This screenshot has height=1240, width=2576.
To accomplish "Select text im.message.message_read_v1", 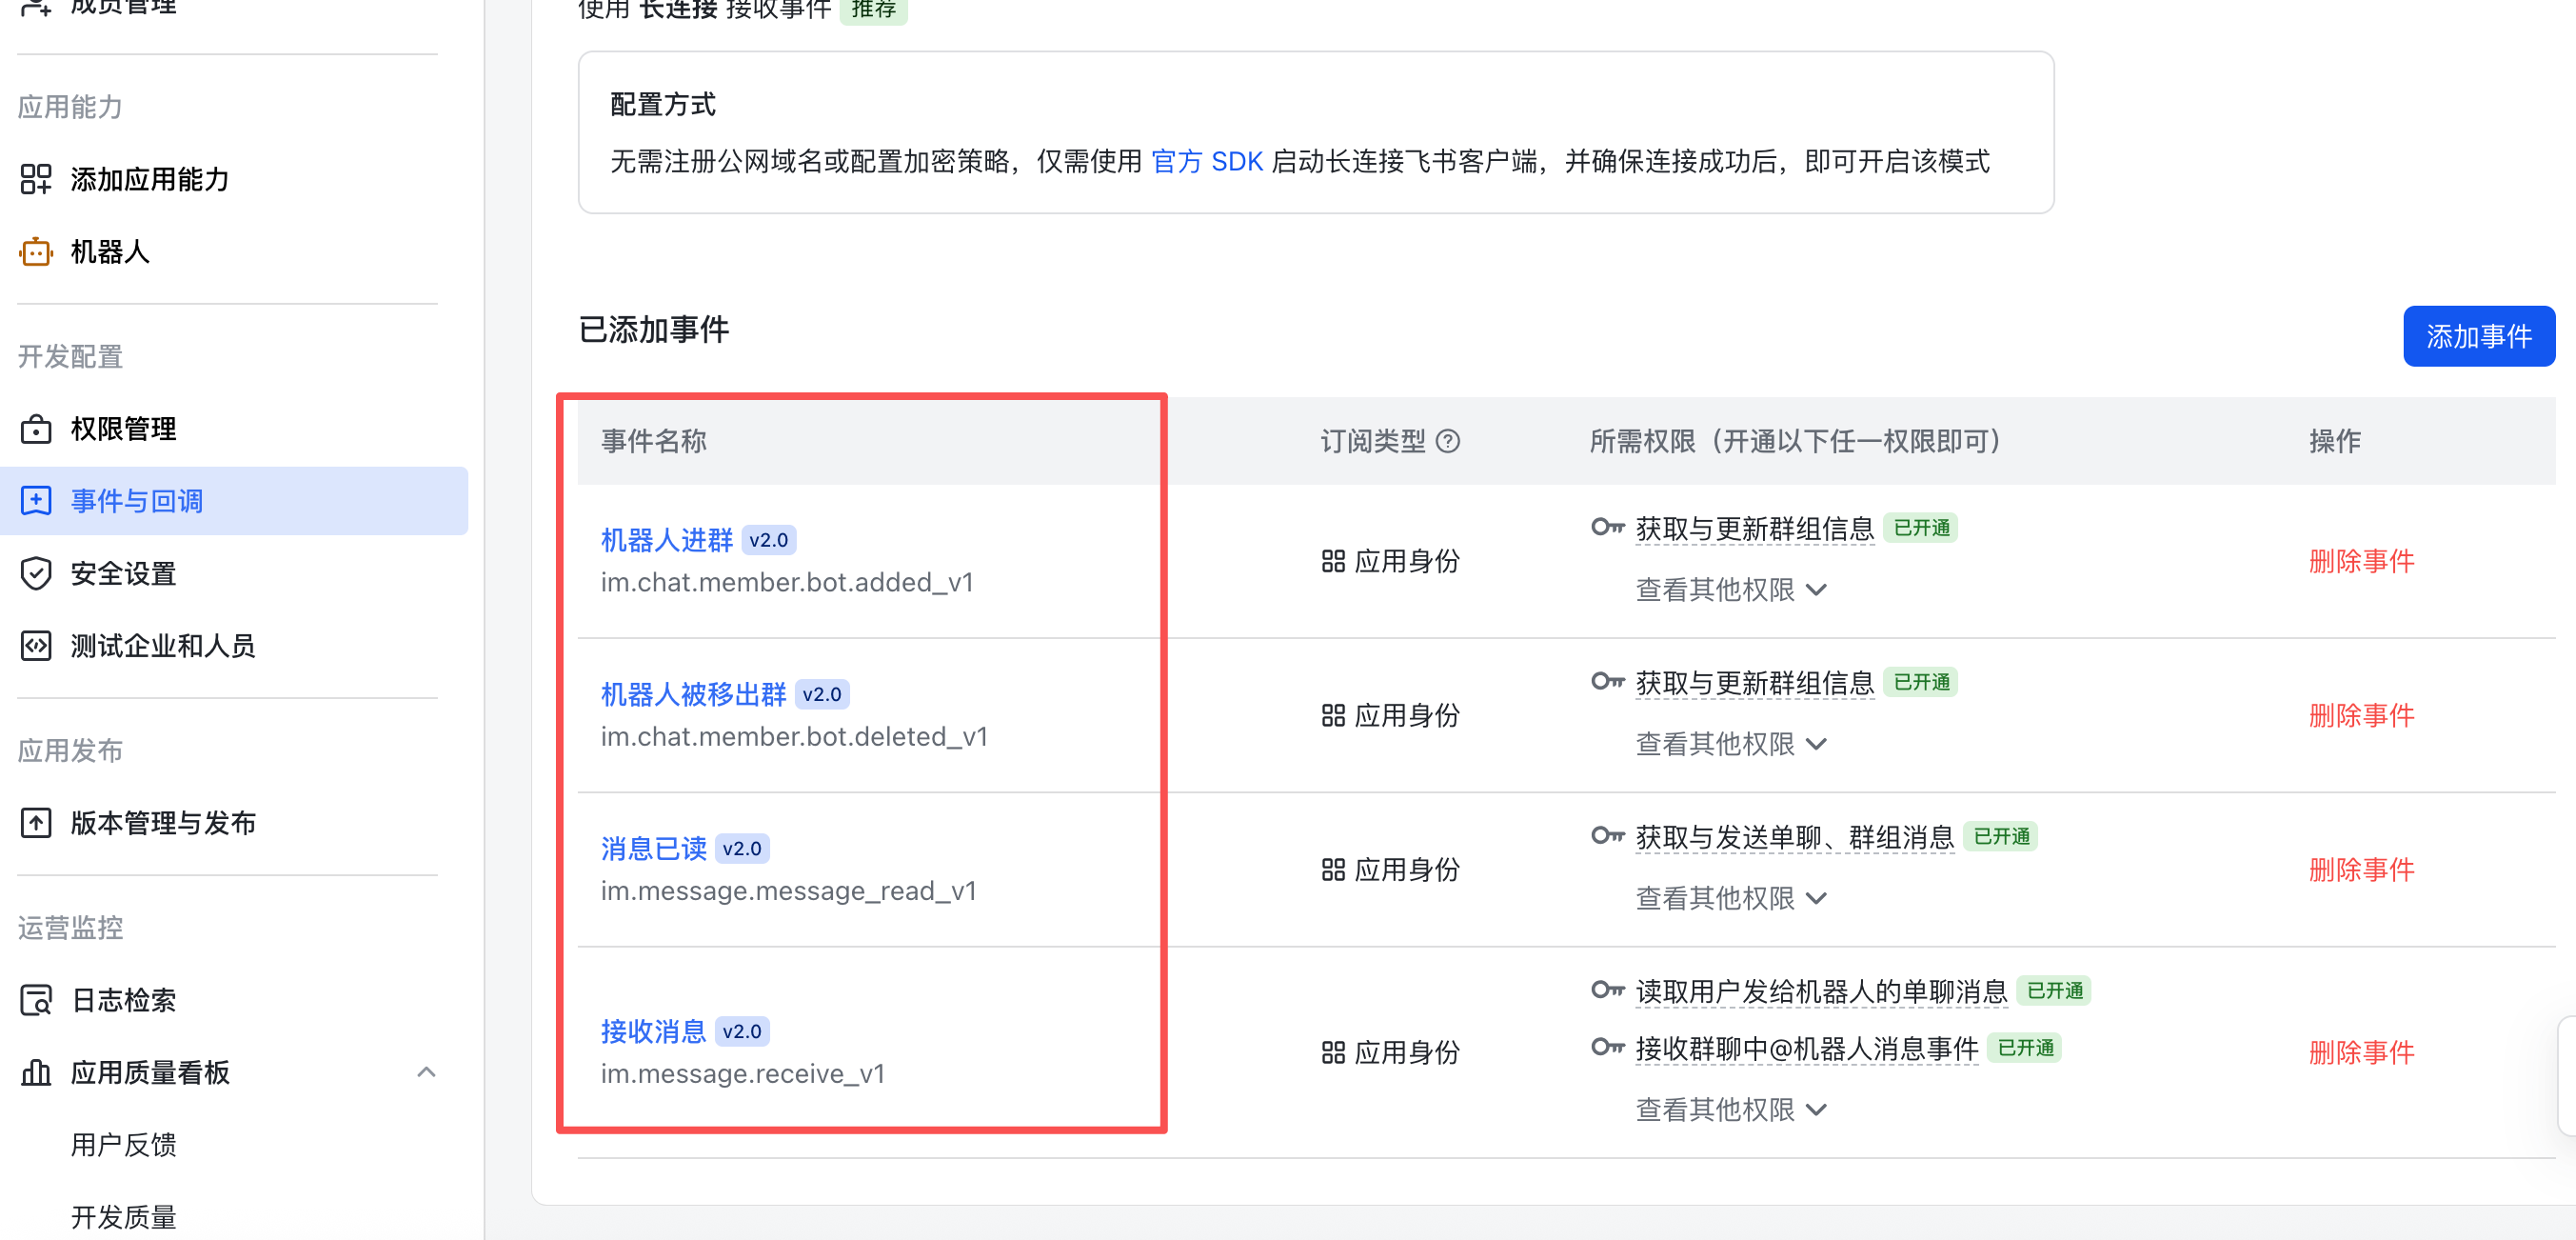I will [x=788, y=890].
